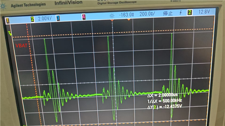Click the rising-edge trigger slope icon
225x126 pixels.
coord(181,13)
